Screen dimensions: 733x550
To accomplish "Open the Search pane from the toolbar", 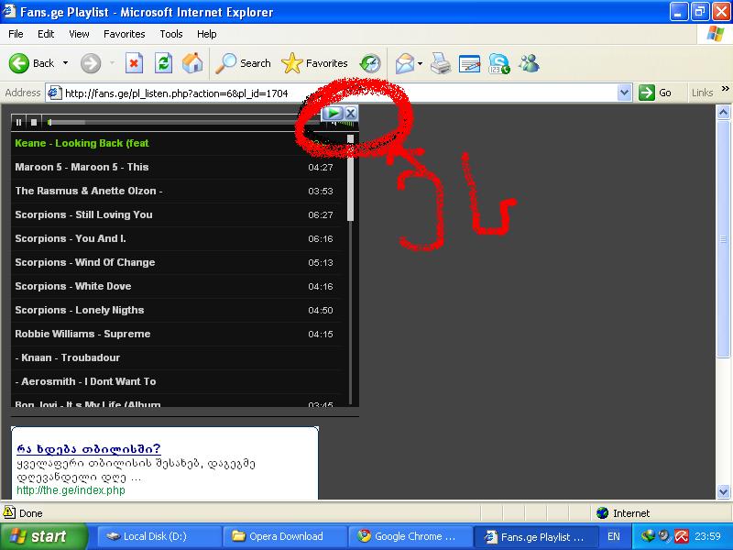I will pyautogui.click(x=243, y=63).
